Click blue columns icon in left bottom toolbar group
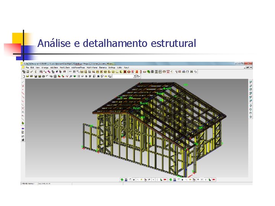 [126, 180]
